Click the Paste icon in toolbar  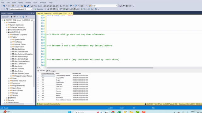pos(67,6)
